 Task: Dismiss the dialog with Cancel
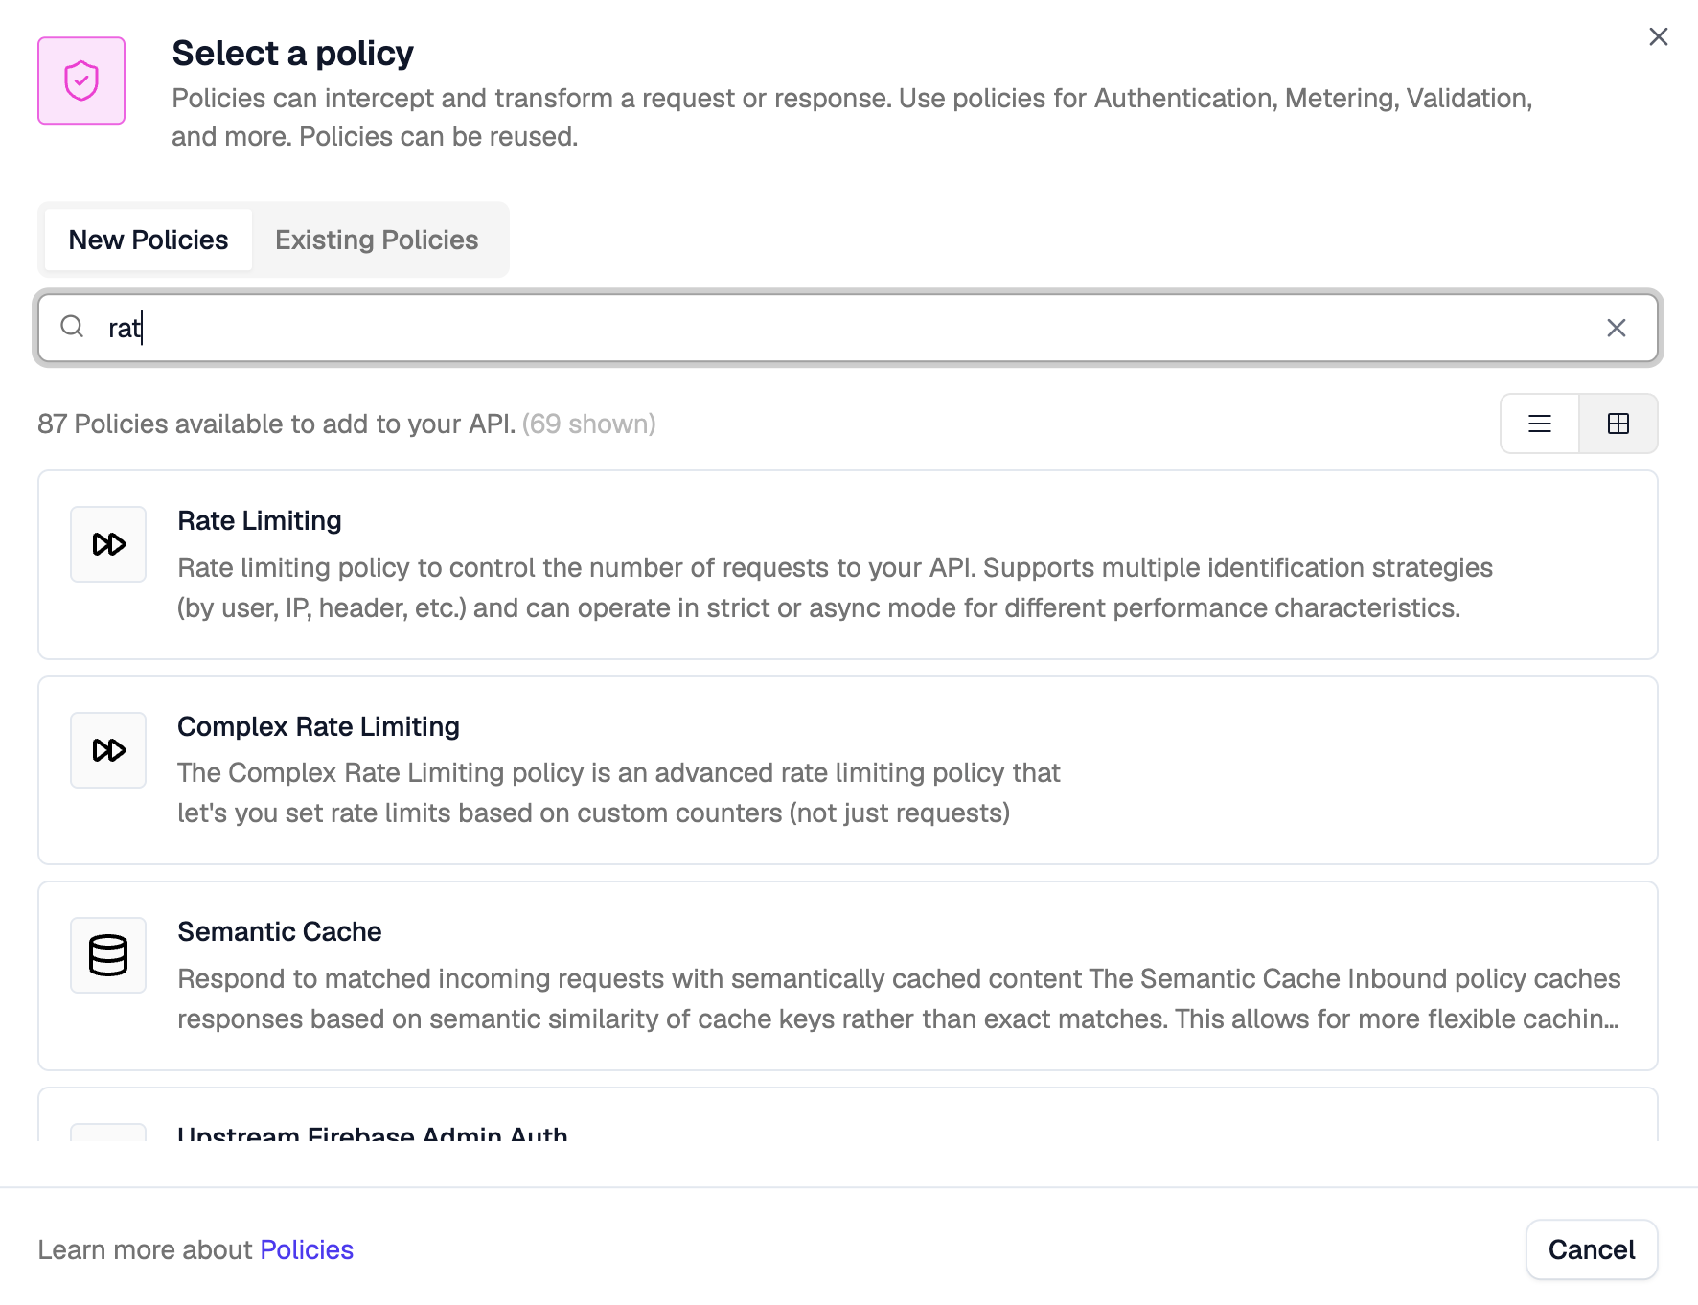click(x=1592, y=1249)
